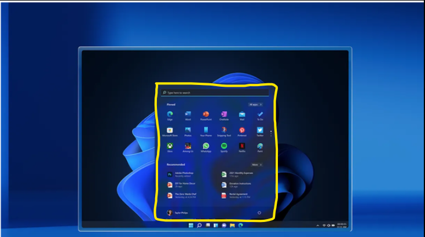Launch the Mail app

coord(242,116)
